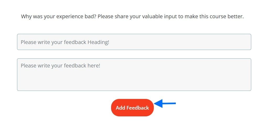Screen dimensions: 268x126
Task: Place cursor at start of Heading field
Action: coord(21,42)
